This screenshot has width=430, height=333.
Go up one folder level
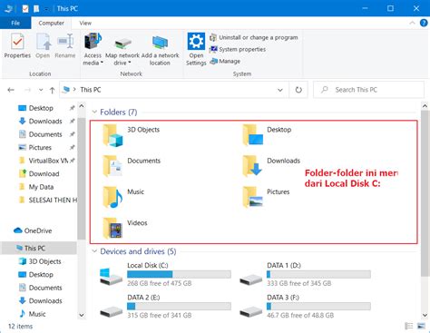click(52, 90)
